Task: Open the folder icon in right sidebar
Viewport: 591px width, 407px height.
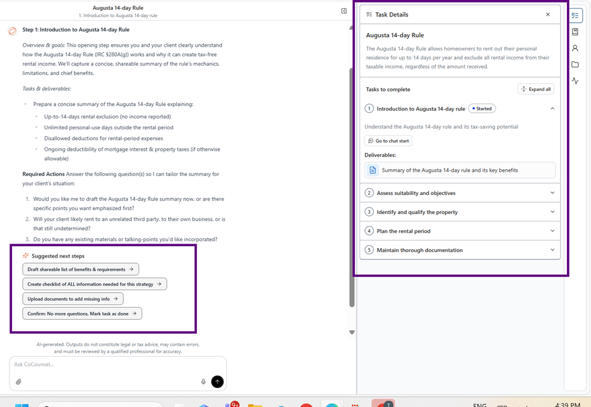Action: [575, 64]
